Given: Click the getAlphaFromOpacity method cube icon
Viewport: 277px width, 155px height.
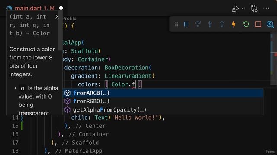Looking at the screenshot, I should click(68, 110).
